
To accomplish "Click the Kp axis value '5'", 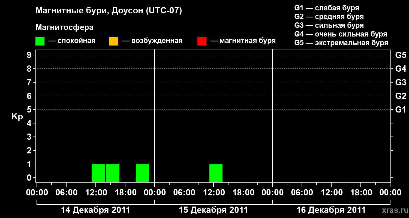I will [x=30, y=110].
